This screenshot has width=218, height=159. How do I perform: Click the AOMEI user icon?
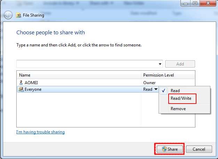21,83
